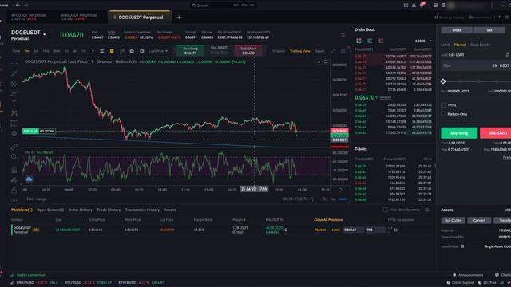Click the zoom in tool on chart sidebar
Viewport: 511px width, 287px height.
[14, 157]
